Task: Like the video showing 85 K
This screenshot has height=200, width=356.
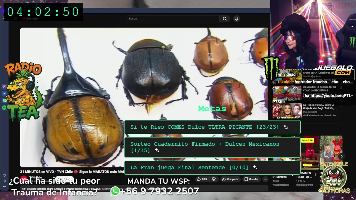Action: coord(202,179)
